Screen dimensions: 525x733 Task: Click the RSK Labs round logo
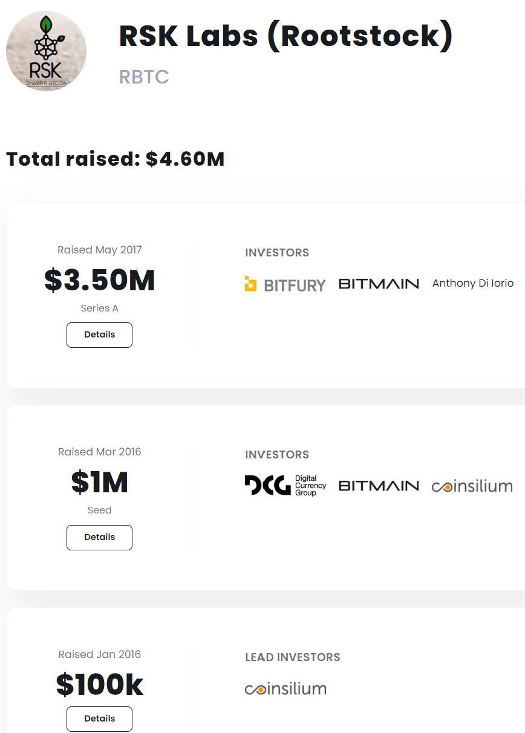point(46,51)
